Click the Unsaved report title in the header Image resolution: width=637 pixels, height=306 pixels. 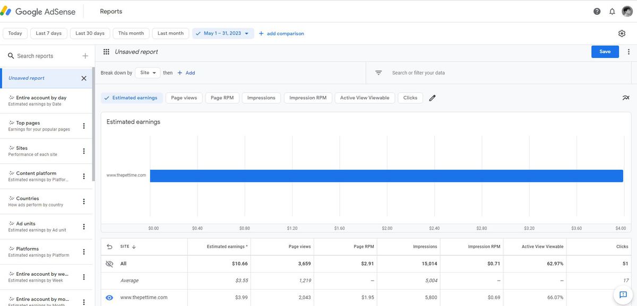point(136,51)
